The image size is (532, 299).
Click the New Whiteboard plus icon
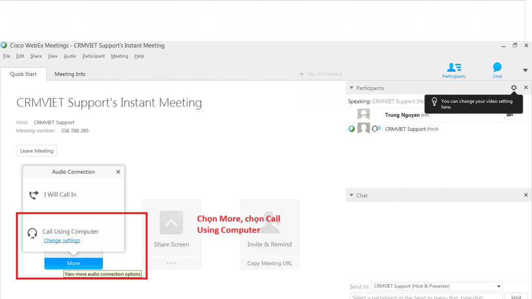pos(302,74)
